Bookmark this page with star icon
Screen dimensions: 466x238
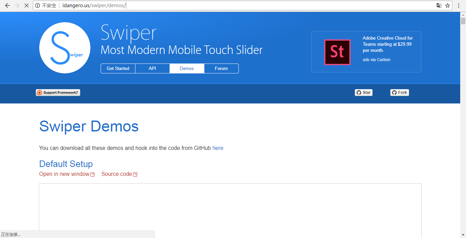pyautogui.click(x=448, y=5)
